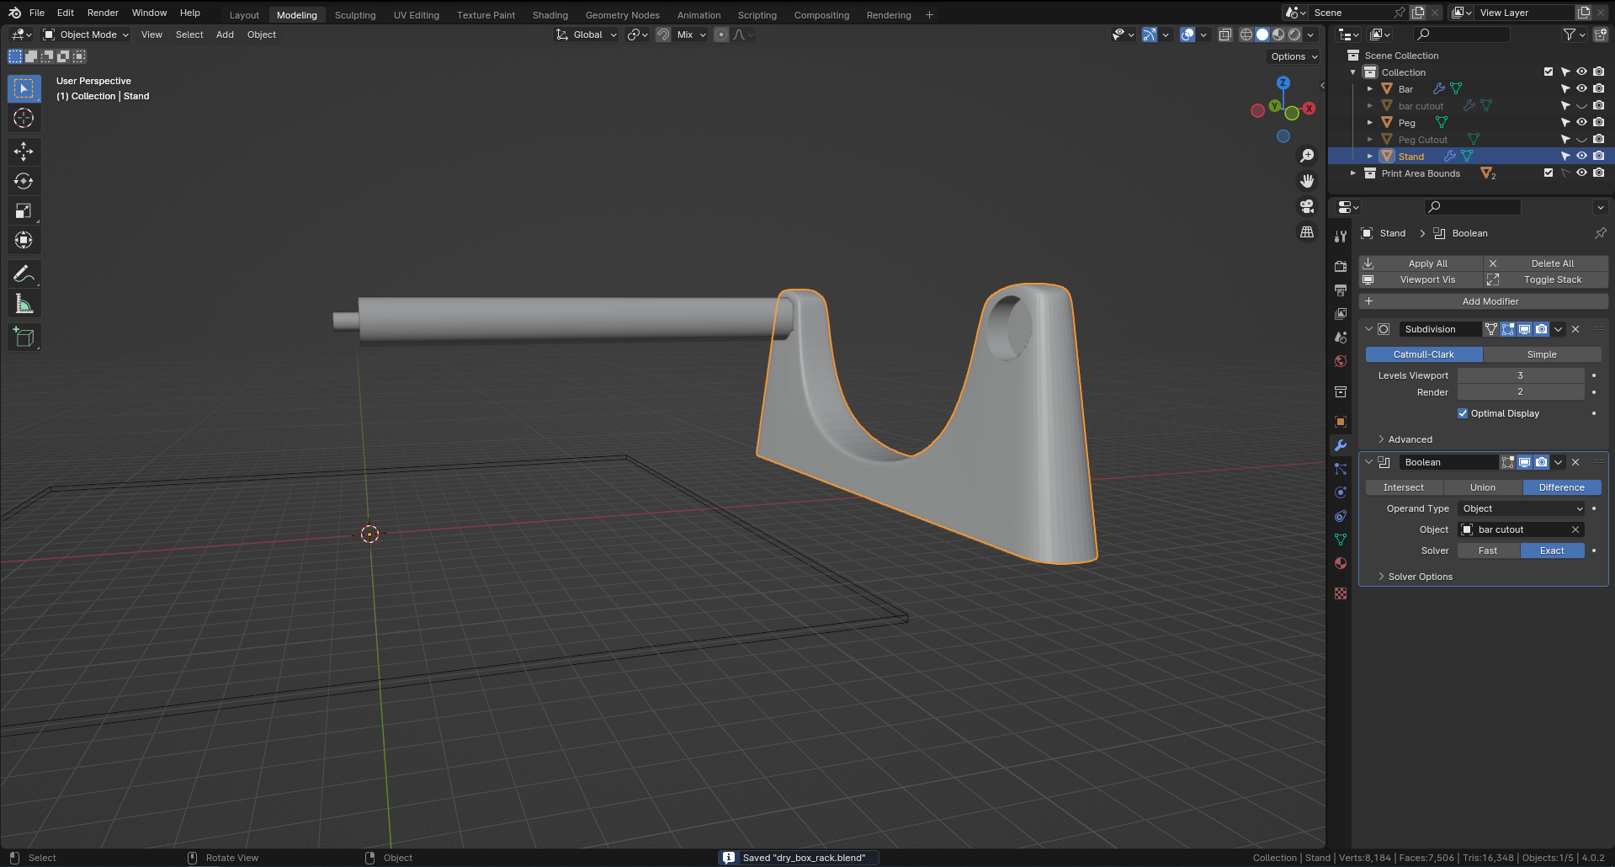The image size is (1615, 867).
Task: Open Global transform orientation dropdown
Action: (587, 35)
